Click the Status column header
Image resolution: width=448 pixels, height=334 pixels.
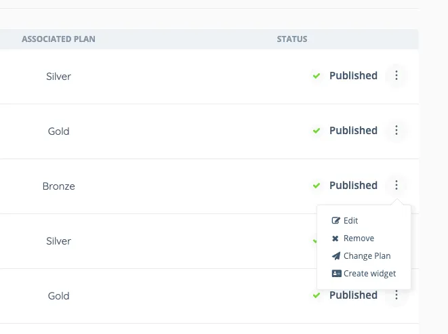292,39
